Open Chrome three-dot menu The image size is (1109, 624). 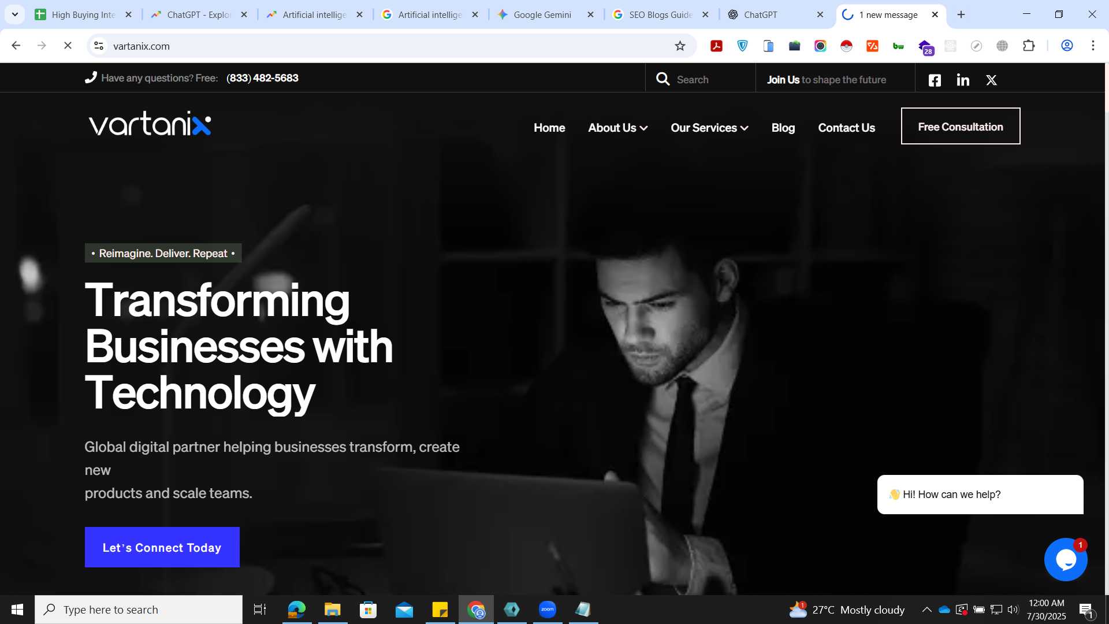click(1093, 46)
